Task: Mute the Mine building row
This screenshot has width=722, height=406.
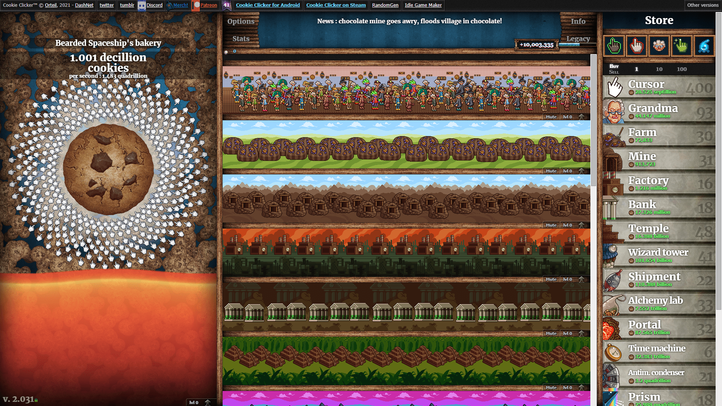Action: click(551, 225)
